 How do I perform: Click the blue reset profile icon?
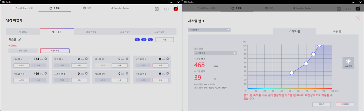pos(150,40)
